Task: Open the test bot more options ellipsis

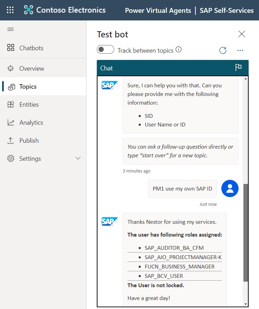Action: point(240,51)
